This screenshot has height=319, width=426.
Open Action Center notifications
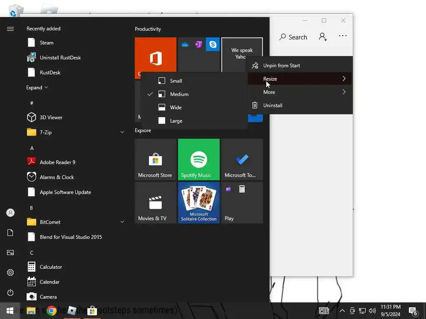tap(413, 311)
